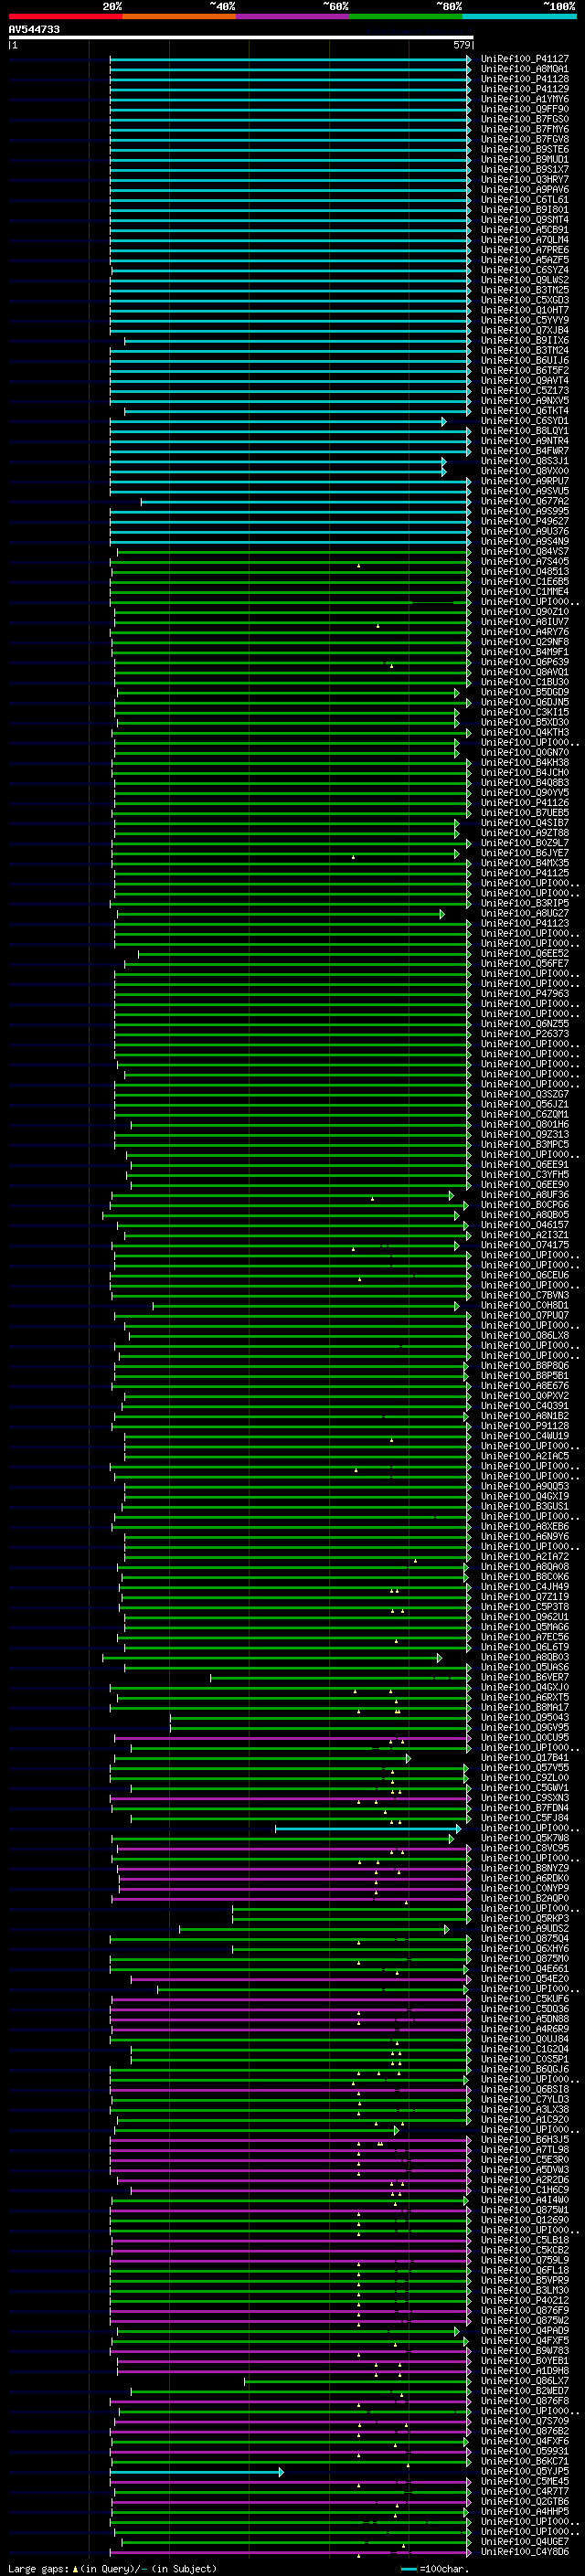
Task: Select hit label UniRef100_C6SYZ4
Action: (x=525, y=270)
